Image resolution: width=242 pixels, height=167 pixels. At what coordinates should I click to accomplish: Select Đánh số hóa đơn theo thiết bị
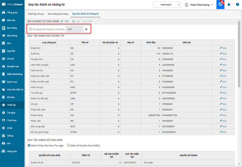(x=68, y=145)
